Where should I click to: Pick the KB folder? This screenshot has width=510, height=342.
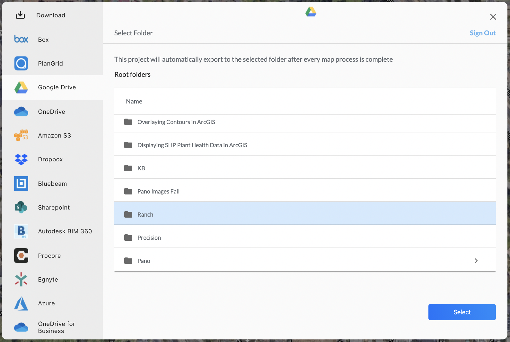tap(305, 168)
